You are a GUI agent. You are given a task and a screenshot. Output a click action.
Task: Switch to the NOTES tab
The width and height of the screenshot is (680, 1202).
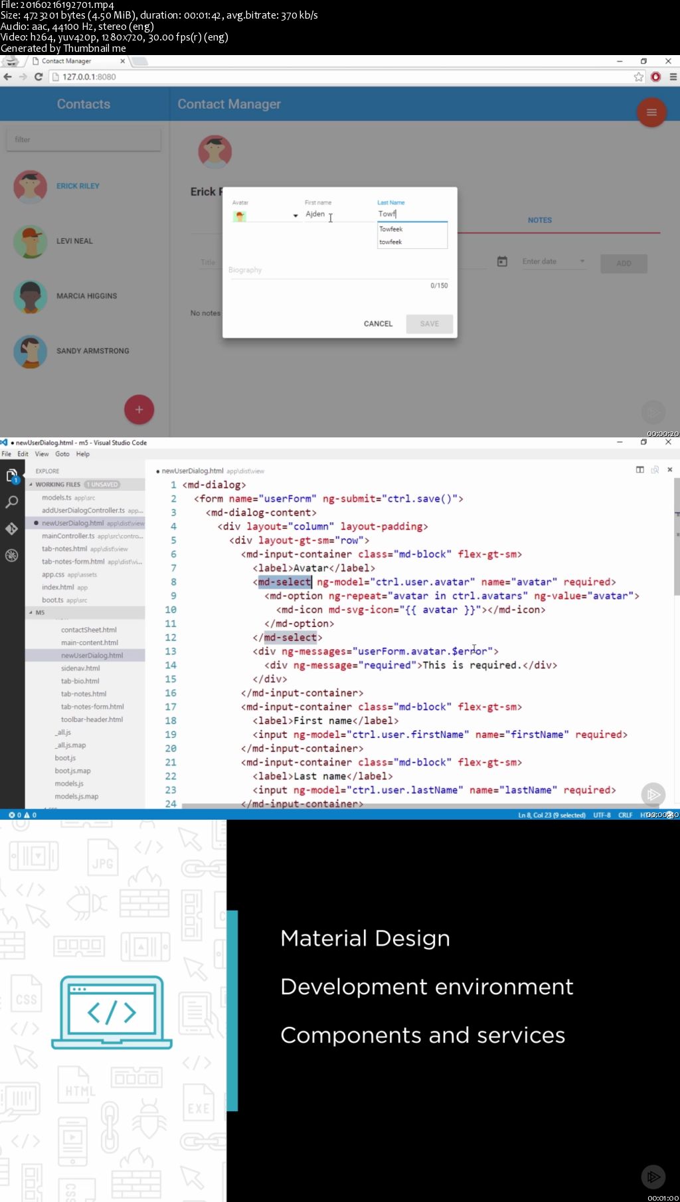(540, 220)
